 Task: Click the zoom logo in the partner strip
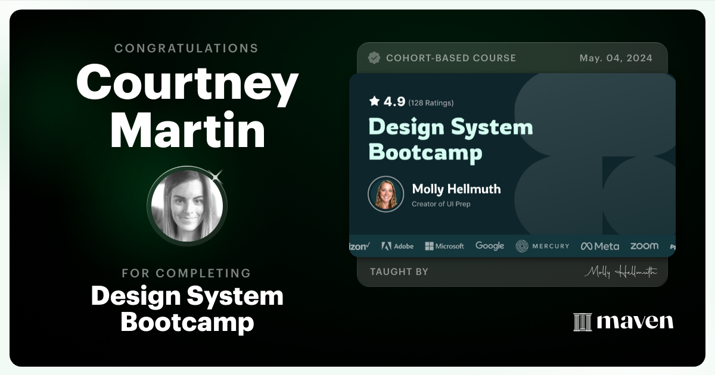(x=644, y=245)
